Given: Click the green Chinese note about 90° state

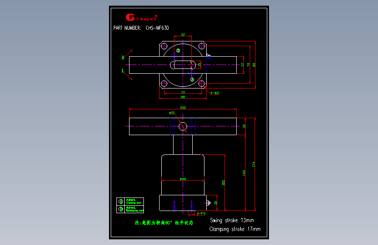Looking at the screenshot, I should pyautogui.click(x=164, y=223).
